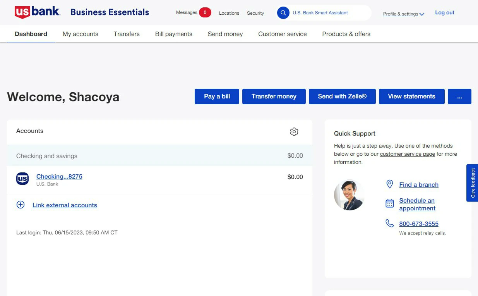The image size is (478, 296).
Task: Click the Checking account $0.00 balance
Action: (295, 177)
